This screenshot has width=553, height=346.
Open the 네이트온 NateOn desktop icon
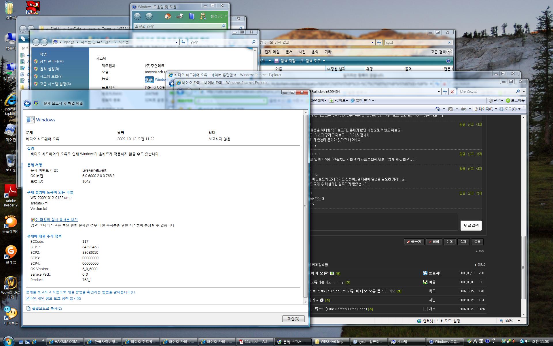[x=11, y=315]
